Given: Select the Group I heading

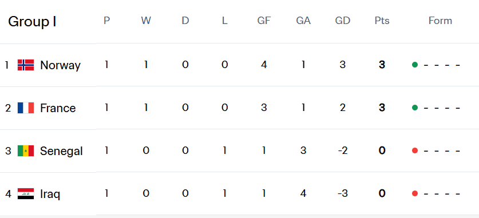Looking at the screenshot, I should [32, 22].
